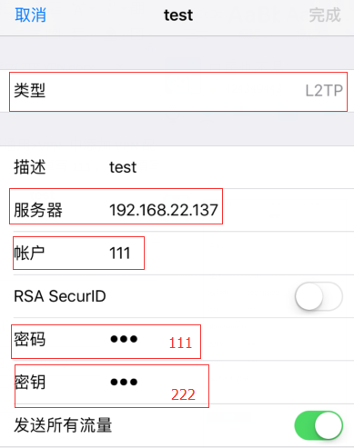Viewport: 354px width, 448px height.
Task: Tap the 取消 cancel button
Action: click(31, 15)
